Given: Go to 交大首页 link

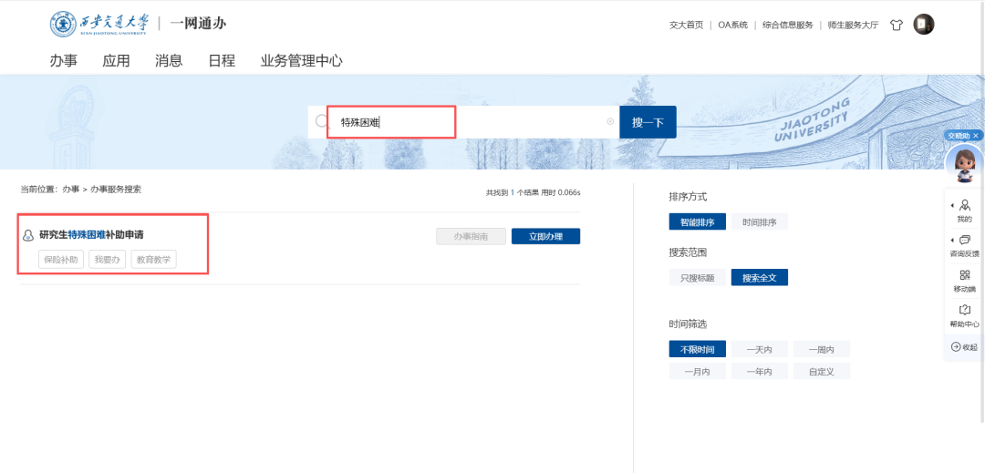Looking at the screenshot, I should coord(686,26).
